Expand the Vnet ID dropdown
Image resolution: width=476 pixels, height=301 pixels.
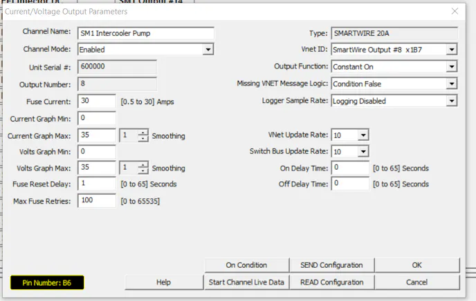[451, 50]
